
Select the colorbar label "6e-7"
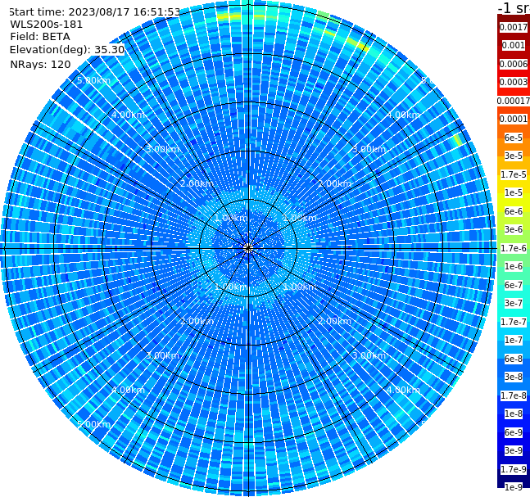514,285
